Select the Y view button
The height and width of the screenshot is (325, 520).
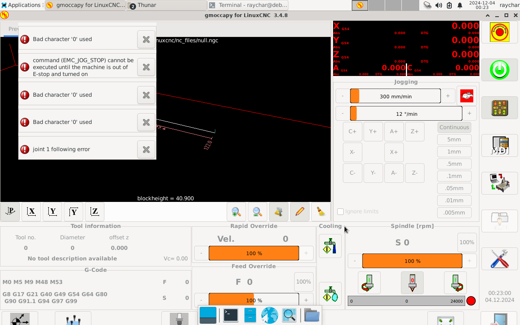(x=52, y=212)
